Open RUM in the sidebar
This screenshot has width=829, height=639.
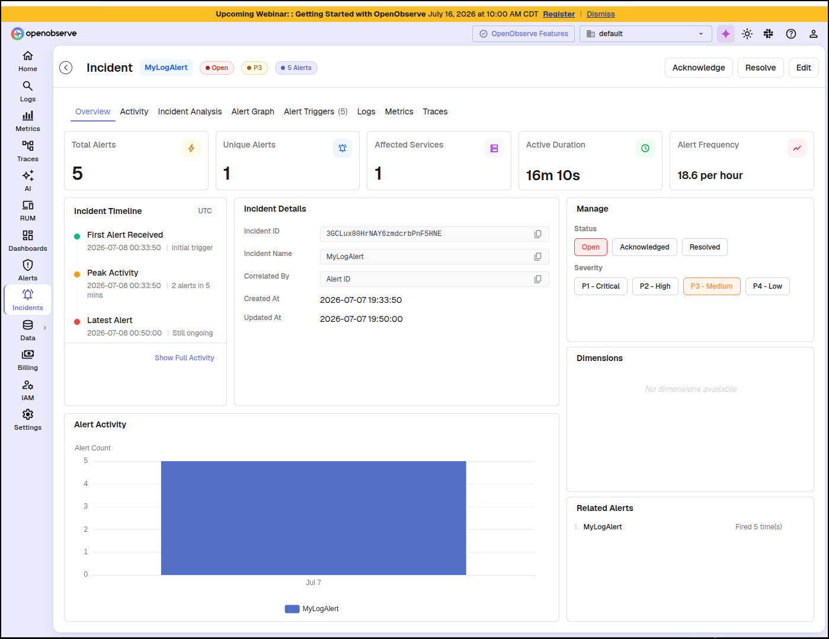coord(27,210)
